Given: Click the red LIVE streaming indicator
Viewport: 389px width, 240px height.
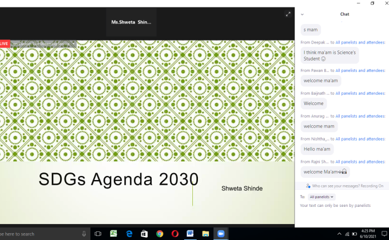Looking at the screenshot, I should [x=5, y=43].
